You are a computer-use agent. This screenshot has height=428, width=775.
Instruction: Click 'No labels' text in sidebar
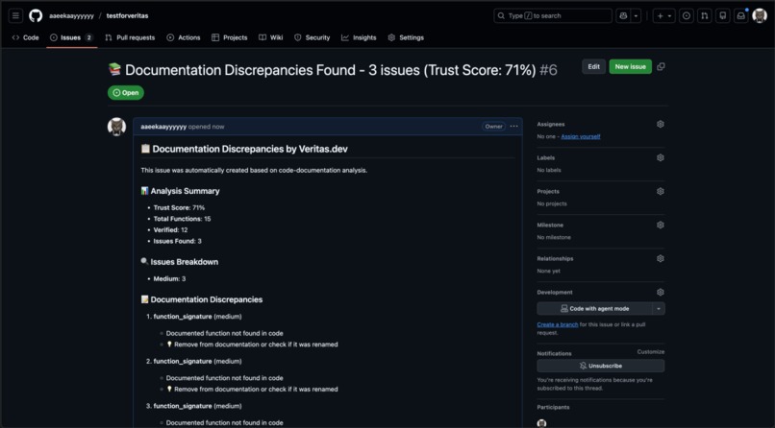coord(549,170)
